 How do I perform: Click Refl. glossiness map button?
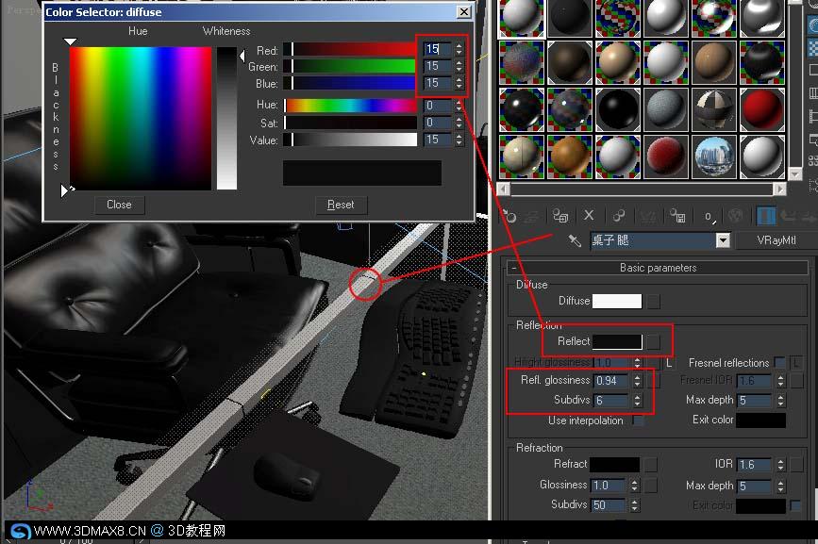tap(653, 380)
